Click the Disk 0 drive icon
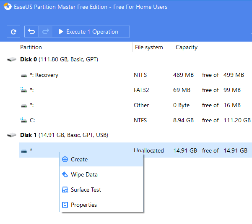The image size is (252, 224). click(12, 60)
